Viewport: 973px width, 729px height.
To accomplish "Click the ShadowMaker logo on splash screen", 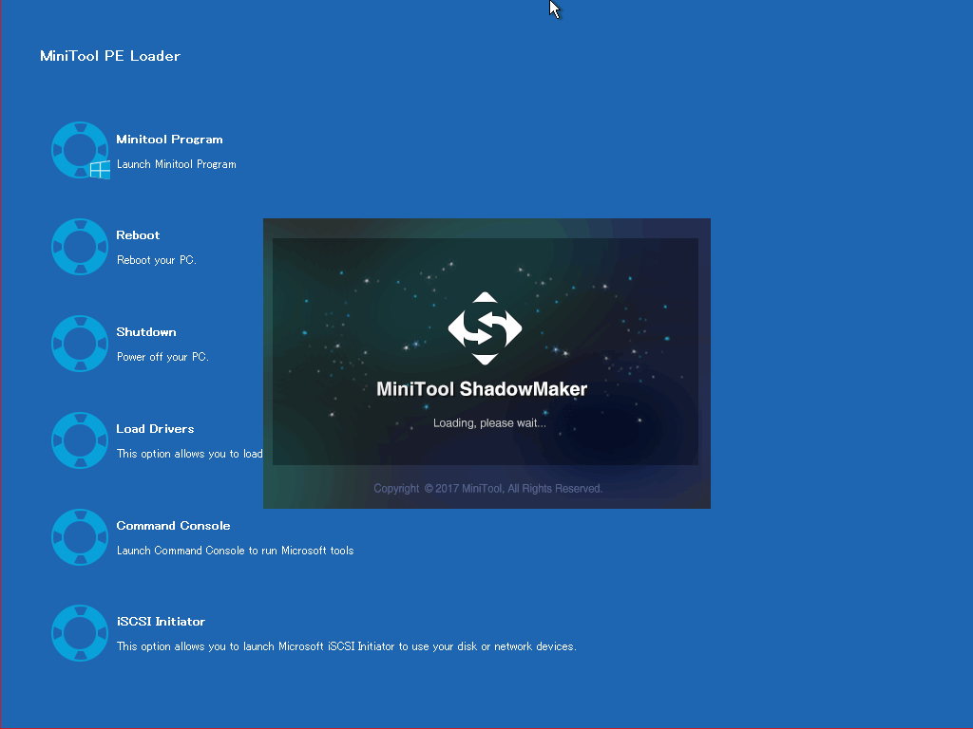I will (485, 328).
